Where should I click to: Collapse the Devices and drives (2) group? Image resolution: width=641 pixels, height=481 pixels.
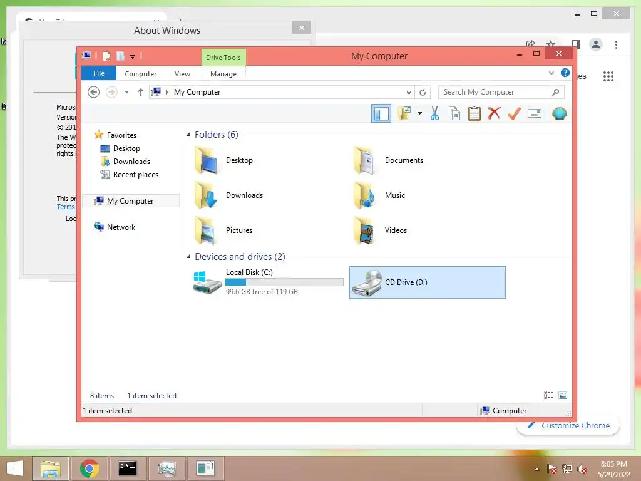188,256
